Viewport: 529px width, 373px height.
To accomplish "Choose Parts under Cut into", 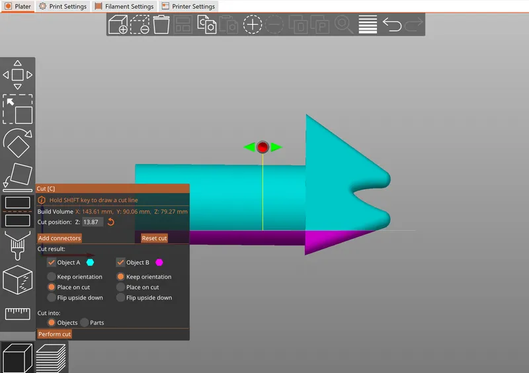I will point(85,323).
